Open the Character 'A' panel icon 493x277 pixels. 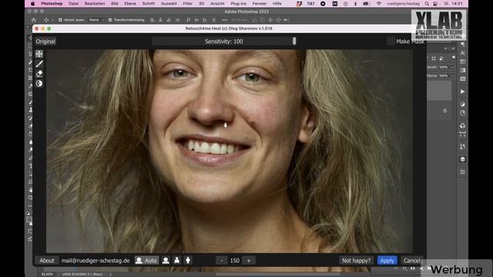[x=462, y=53]
